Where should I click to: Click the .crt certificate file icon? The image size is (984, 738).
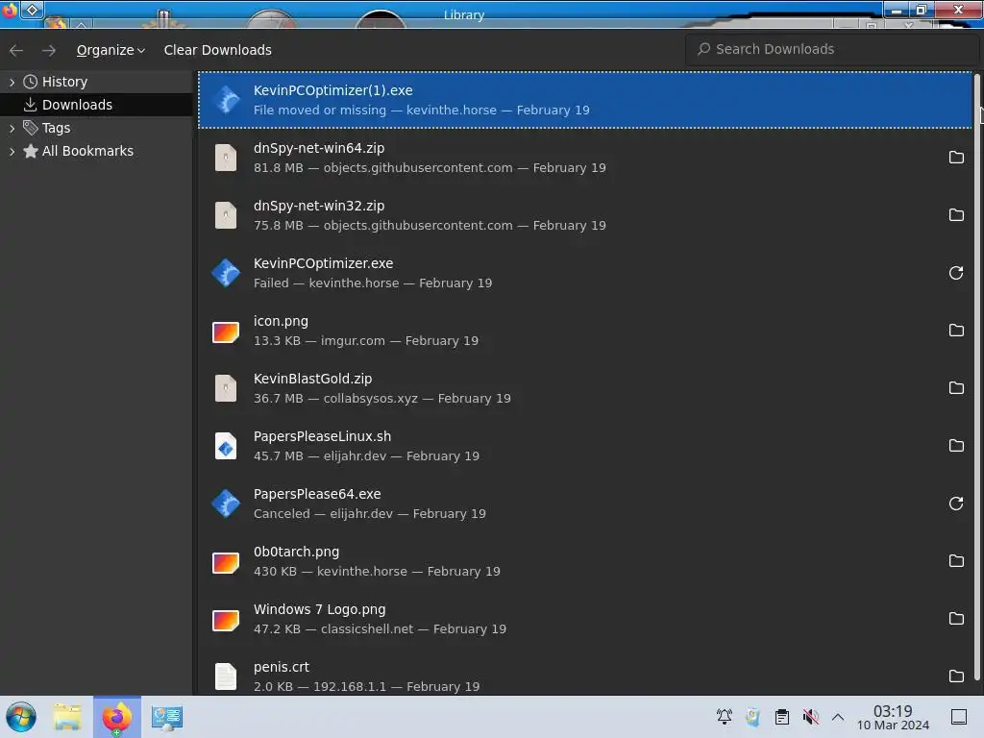coord(226,677)
